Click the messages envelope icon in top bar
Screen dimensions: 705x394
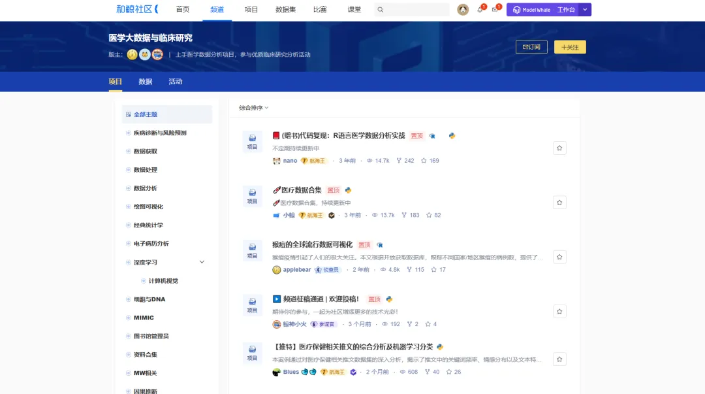495,9
